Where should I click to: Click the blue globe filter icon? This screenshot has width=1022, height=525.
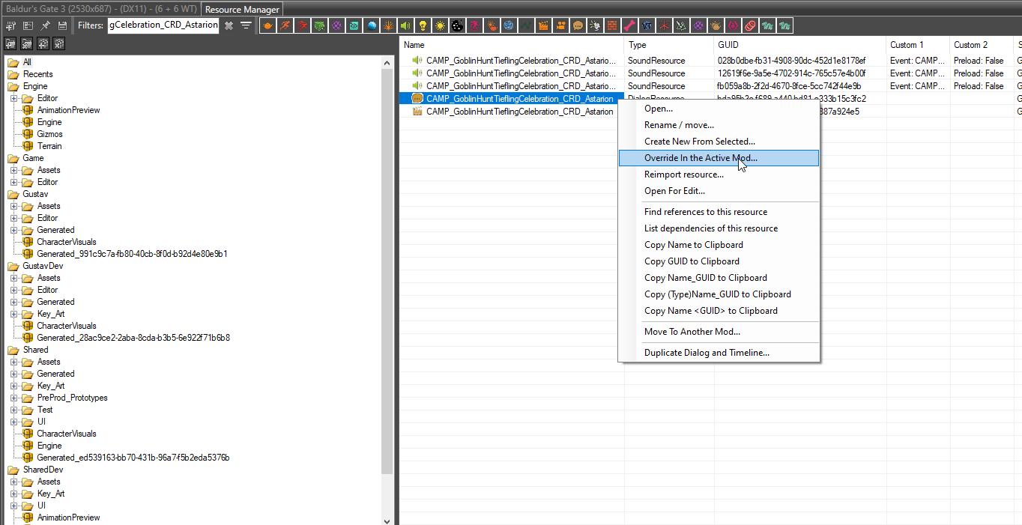509,25
